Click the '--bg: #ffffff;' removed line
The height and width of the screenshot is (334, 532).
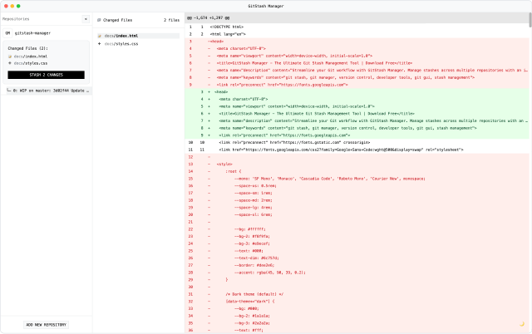pyautogui.click(x=357, y=229)
